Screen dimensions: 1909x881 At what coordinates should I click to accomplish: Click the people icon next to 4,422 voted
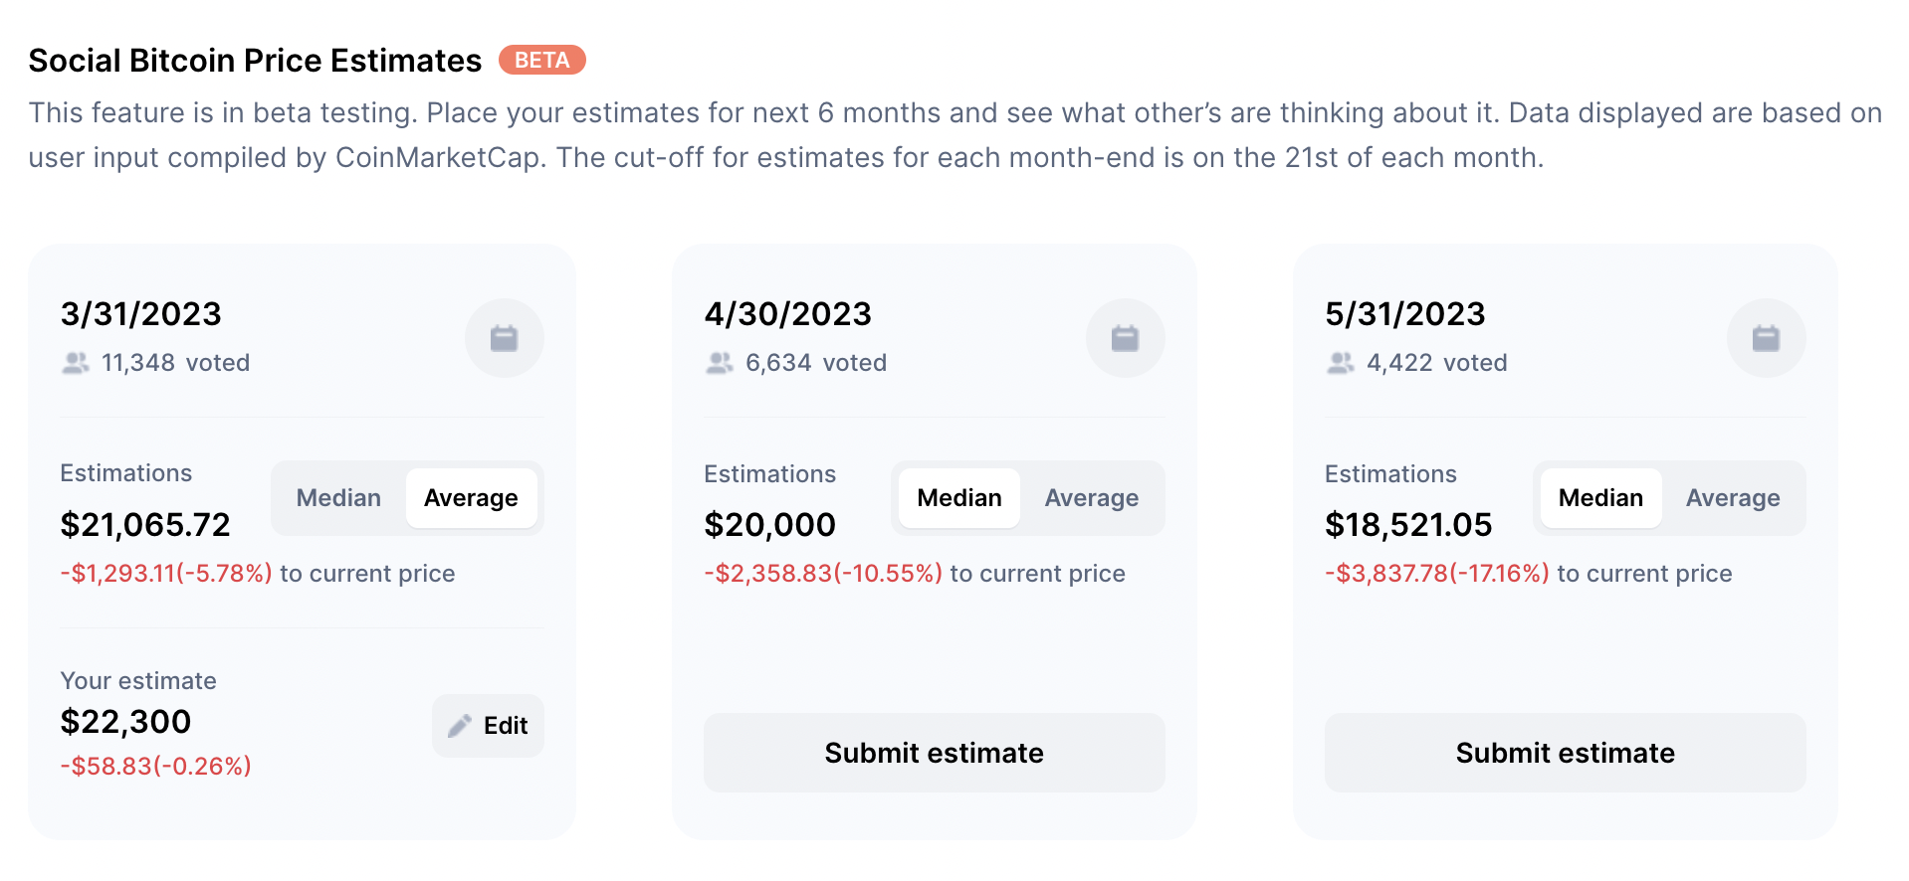1341,363
